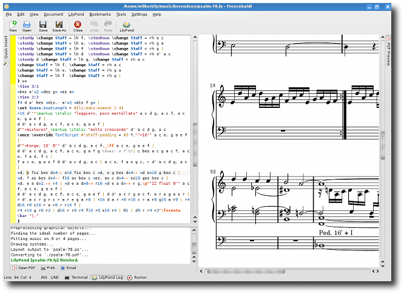
Task: Toggle LINE selection mode in status bar
Action: click(55, 278)
